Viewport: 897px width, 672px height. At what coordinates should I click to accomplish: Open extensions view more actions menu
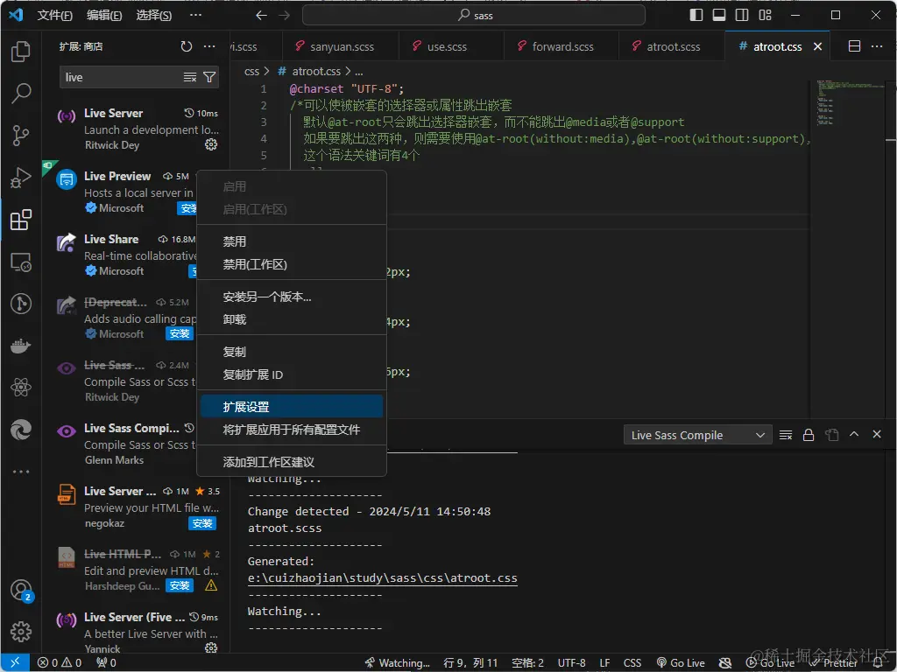(209, 46)
